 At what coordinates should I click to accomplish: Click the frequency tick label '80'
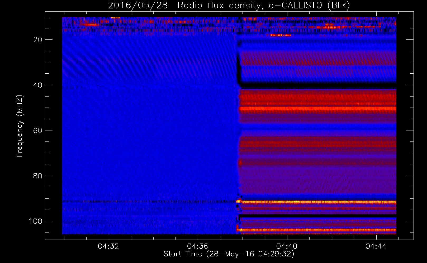(x=38, y=176)
